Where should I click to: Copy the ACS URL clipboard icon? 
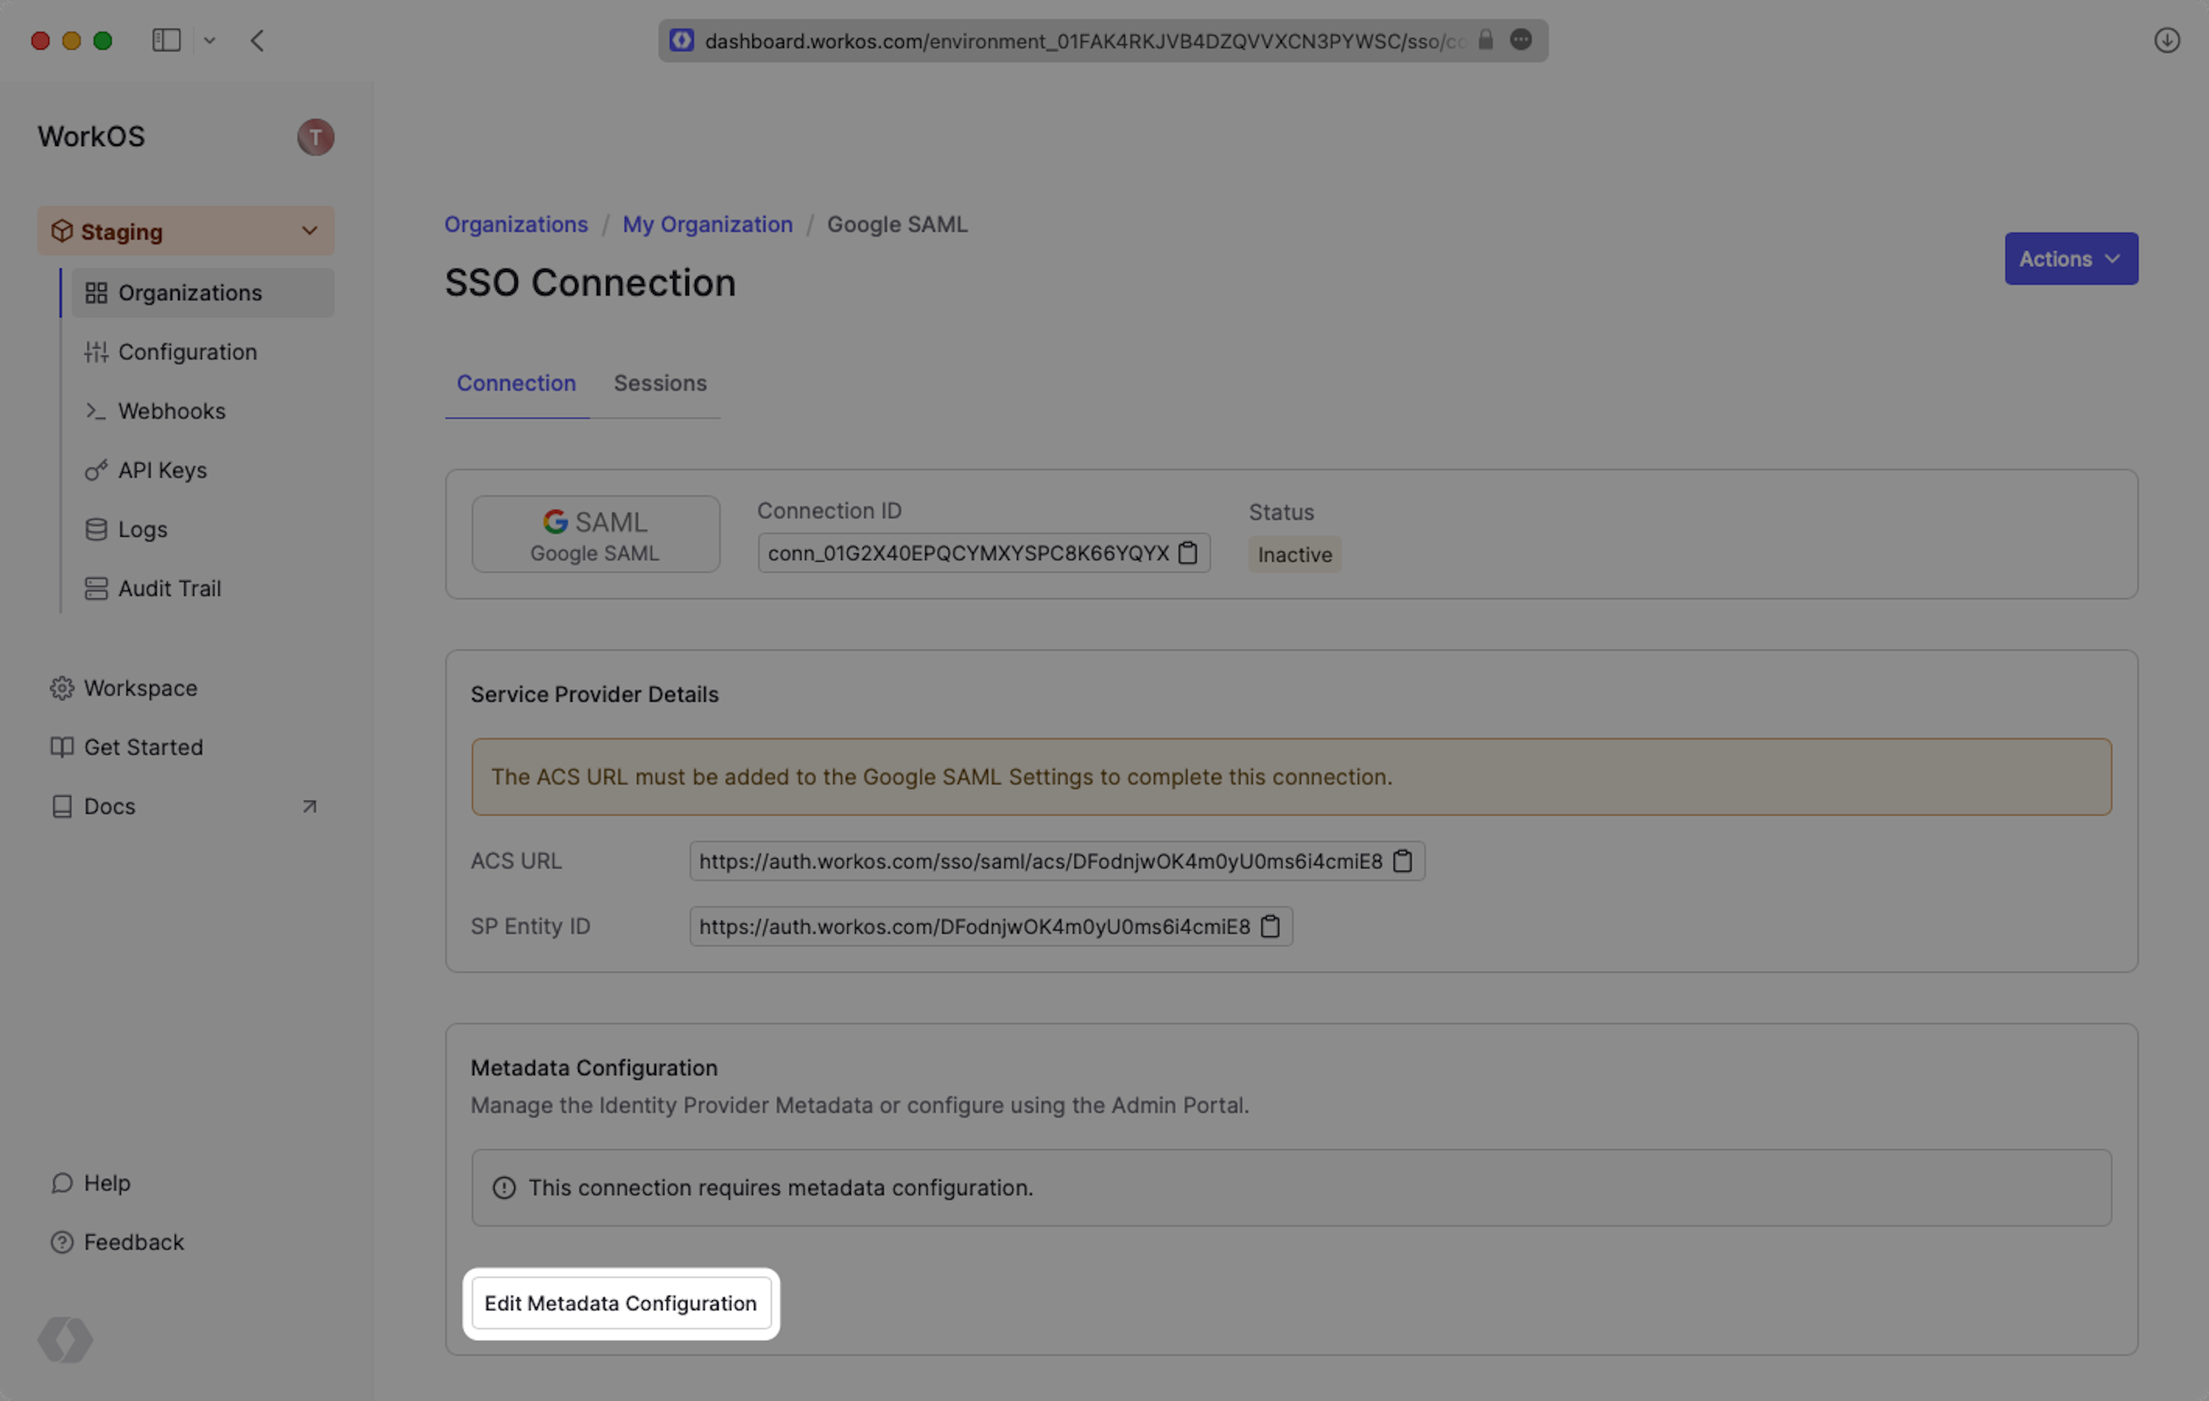click(x=1402, y=861)
